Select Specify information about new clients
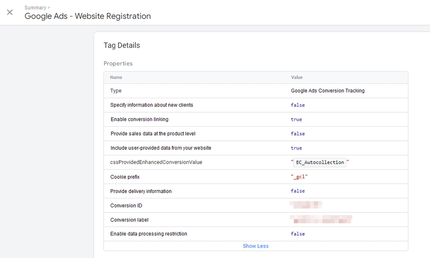 tap(152, 105)
